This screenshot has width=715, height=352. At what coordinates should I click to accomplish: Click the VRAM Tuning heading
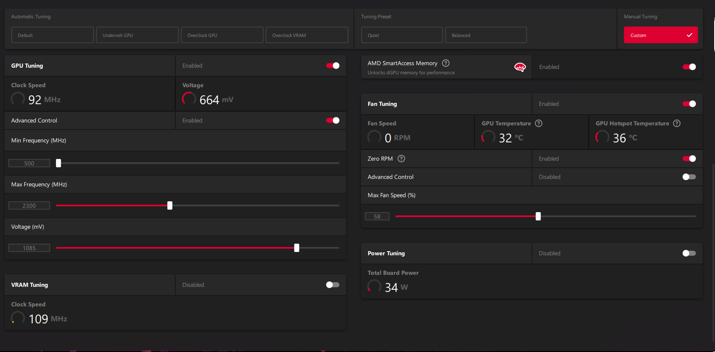(x=29, y=285)
